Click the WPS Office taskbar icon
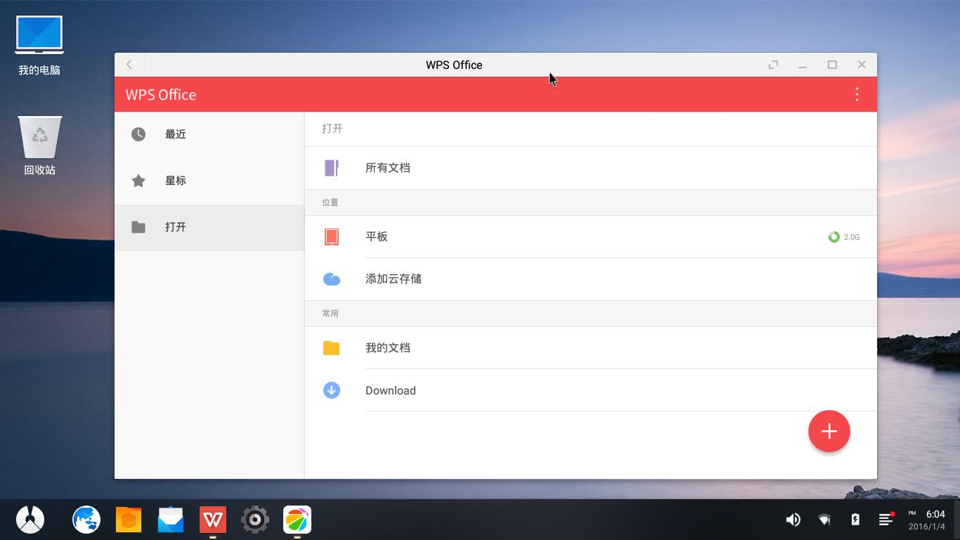The width and height of the screenshot is (960, 540). pos(213,520)
